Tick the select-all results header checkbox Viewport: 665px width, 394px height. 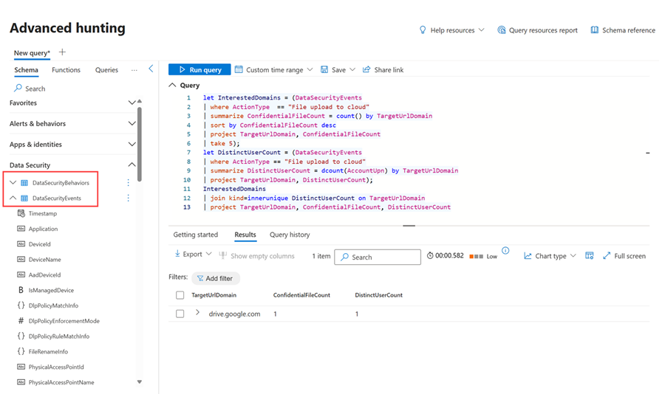[180, 295]
